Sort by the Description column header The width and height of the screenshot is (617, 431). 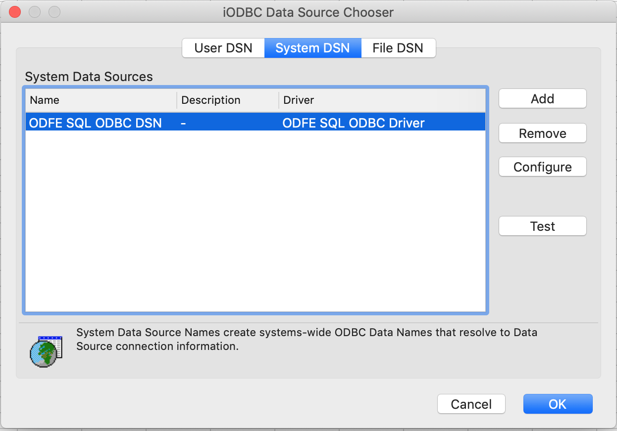228,100
